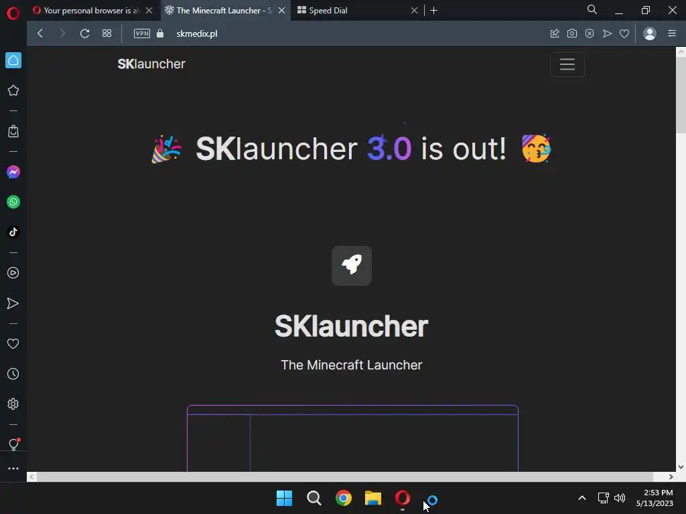The height and width of the screenshot is (514, 686).
Task: Add page to bookmarks heart icon
Action: [624, 33]
